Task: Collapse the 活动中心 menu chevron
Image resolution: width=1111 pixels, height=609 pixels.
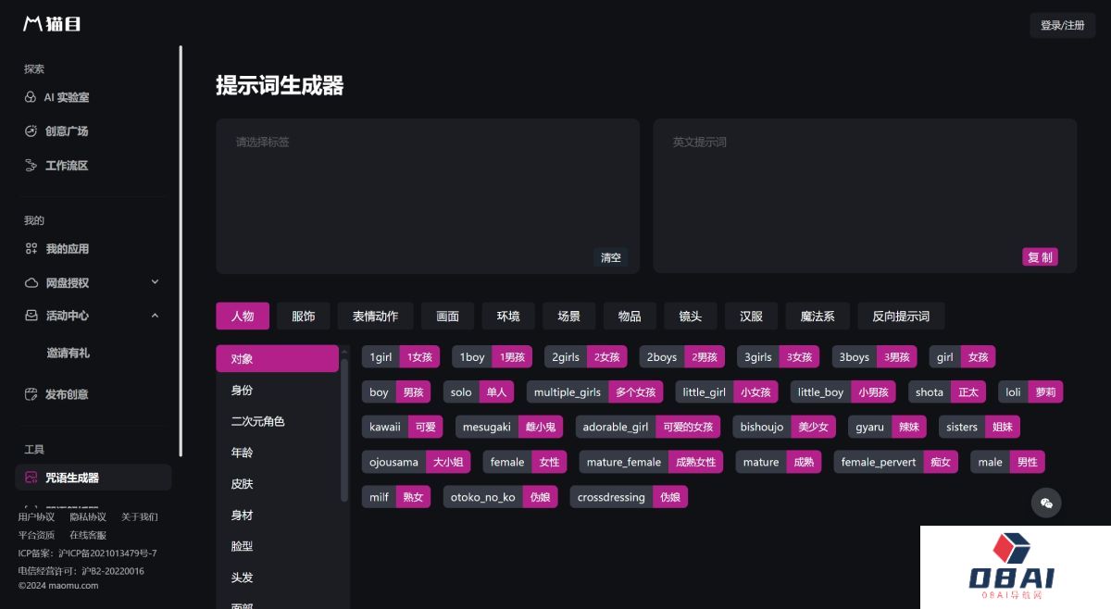Action: (x=155, y=316)
